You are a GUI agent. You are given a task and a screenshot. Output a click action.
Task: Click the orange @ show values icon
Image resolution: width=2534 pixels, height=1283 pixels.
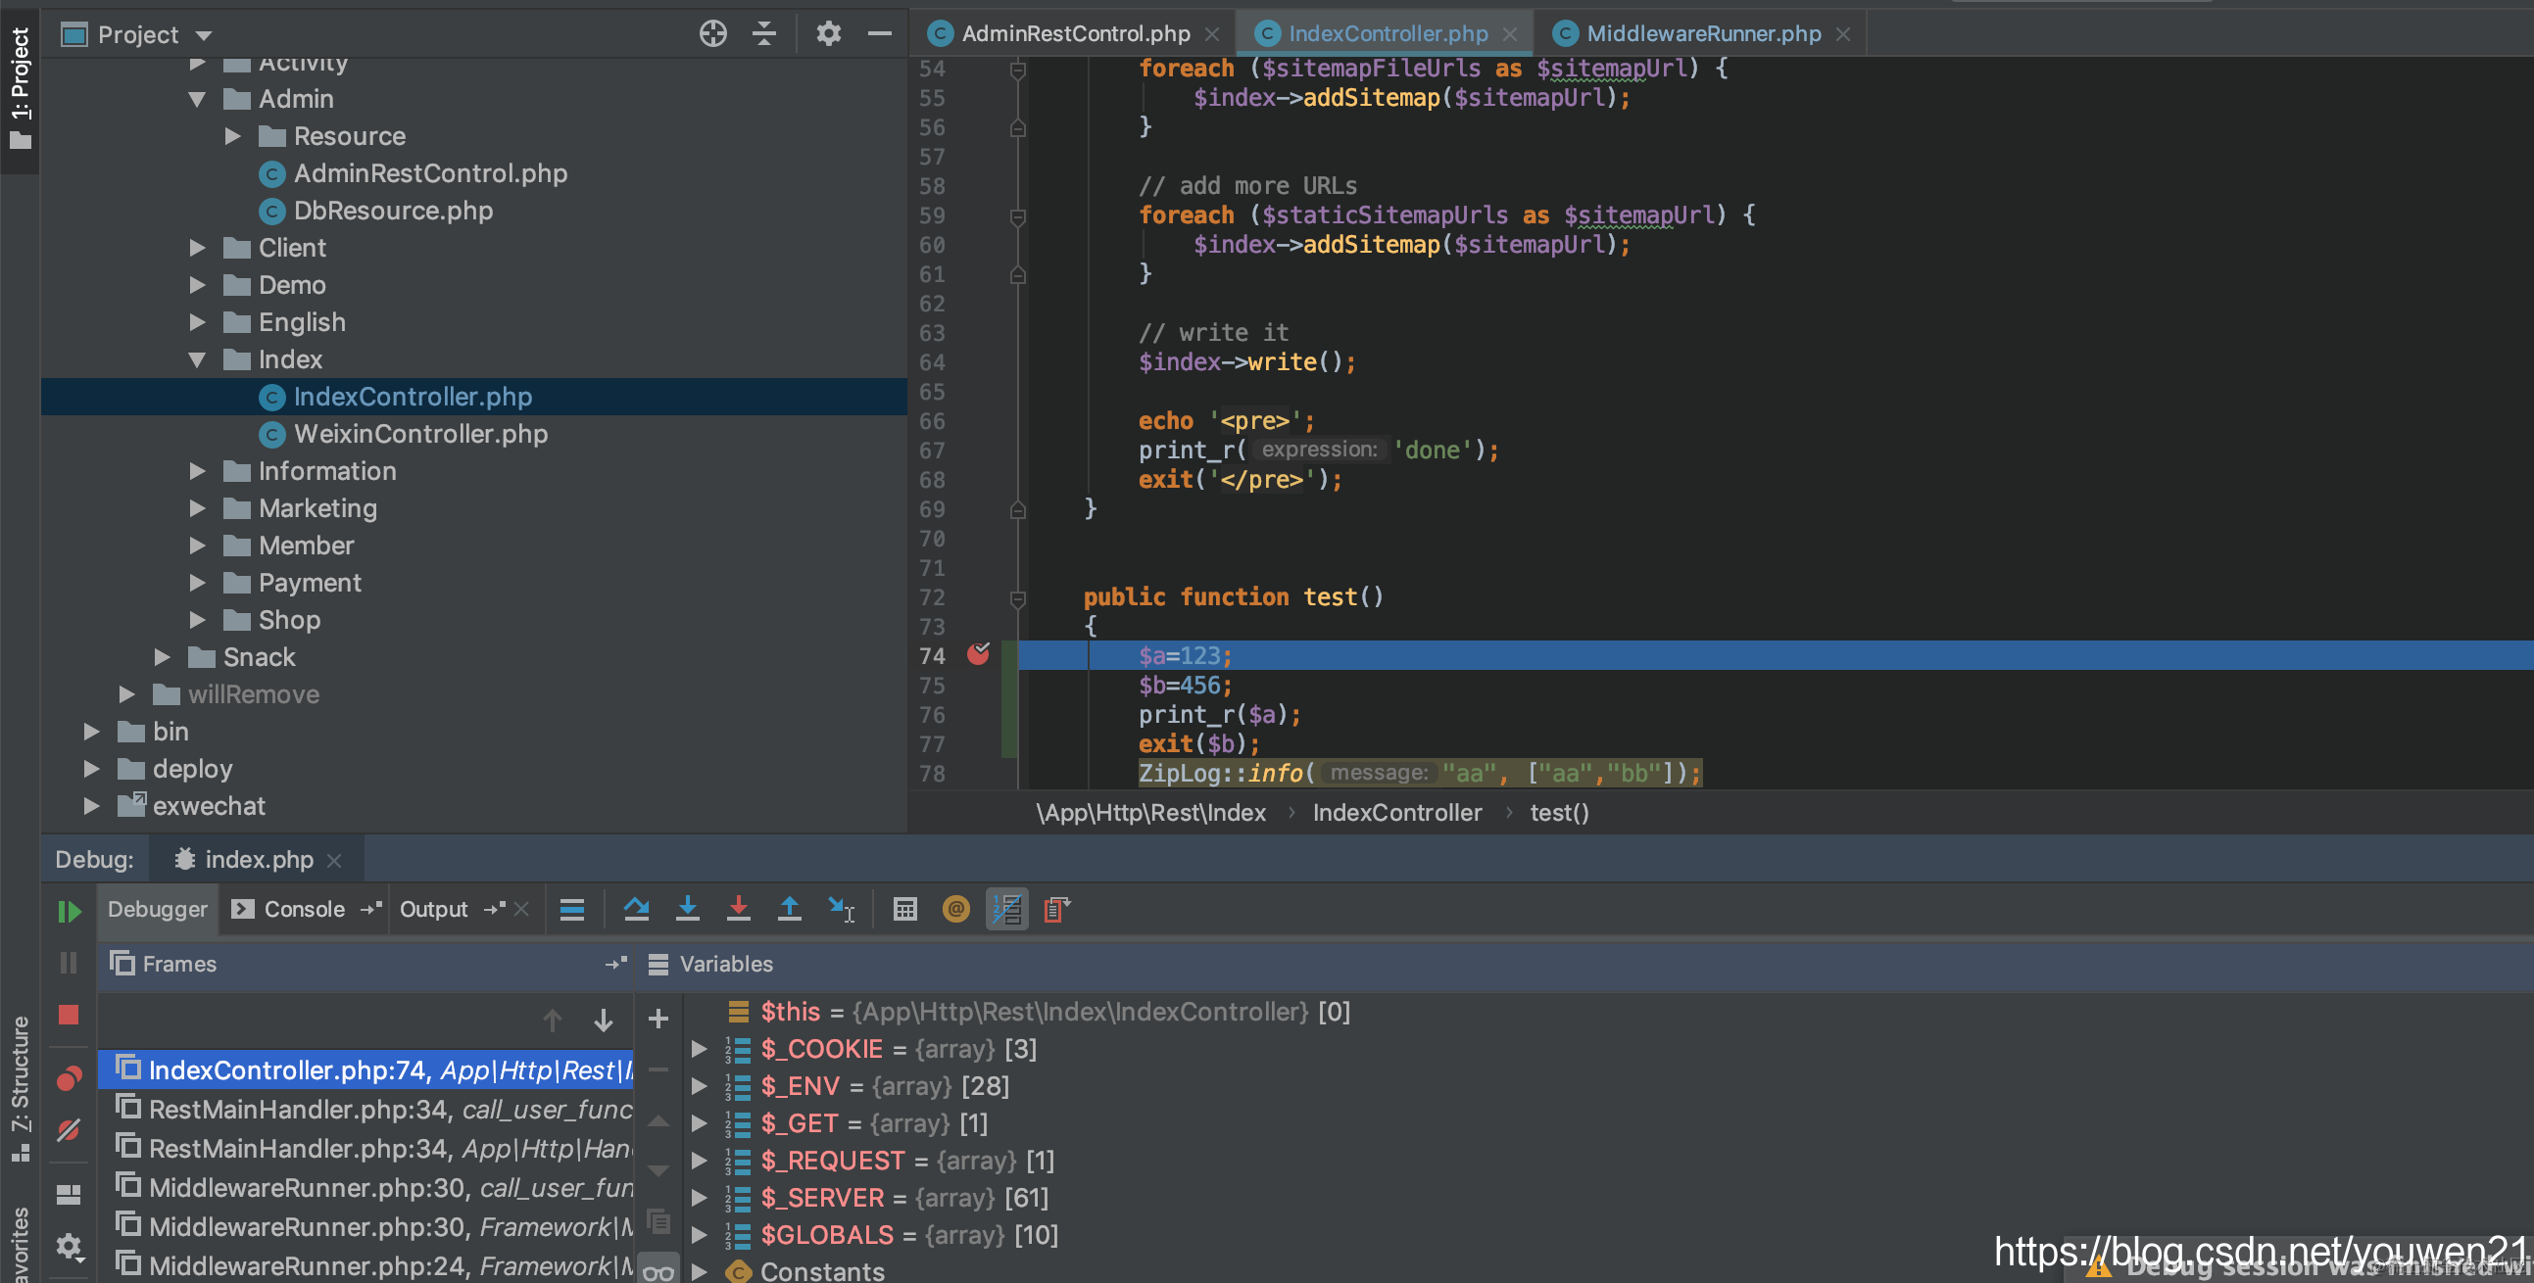[955, 910]
